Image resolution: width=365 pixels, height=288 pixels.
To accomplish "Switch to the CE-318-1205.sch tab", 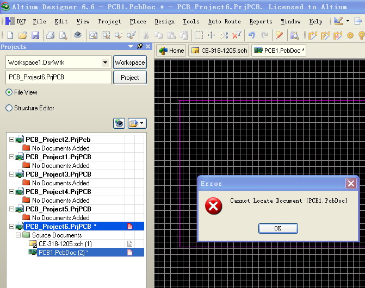I will [x=219, y=51].
